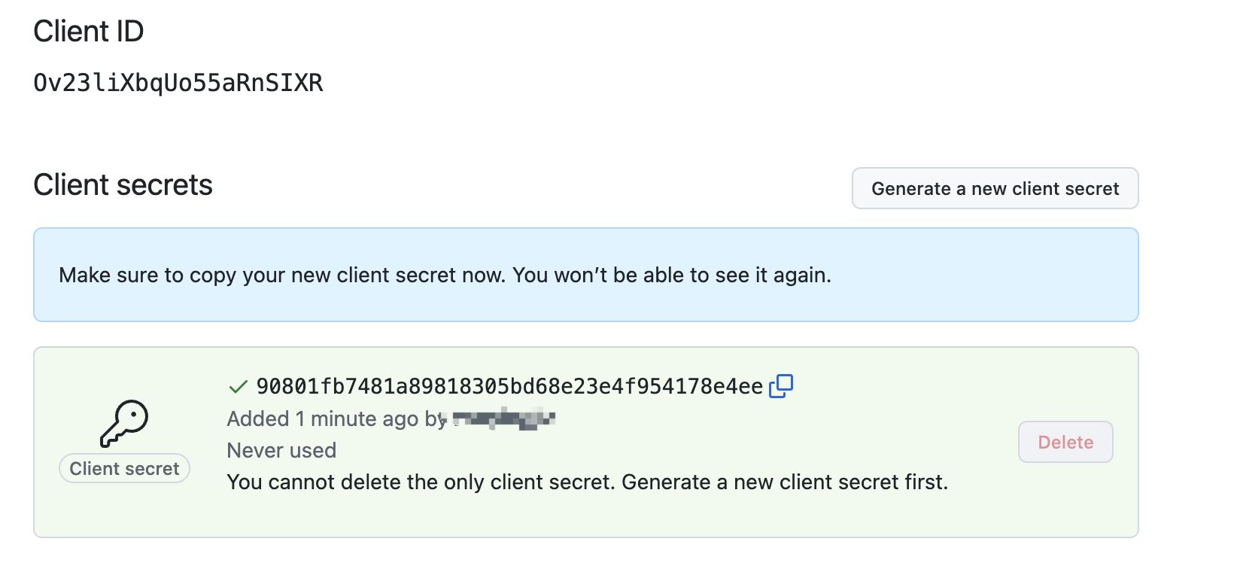Click 'You won't be able to see it again' sentence
The image size is (1237, 566).
point(671,275)
